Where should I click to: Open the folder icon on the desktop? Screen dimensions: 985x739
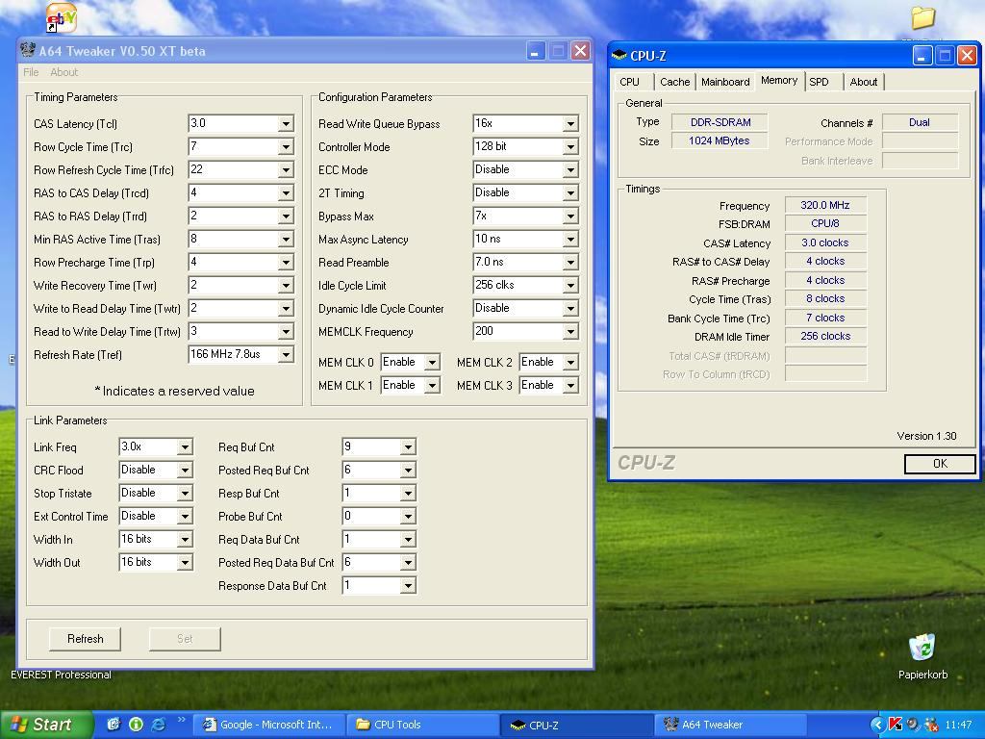pos(922,17)
